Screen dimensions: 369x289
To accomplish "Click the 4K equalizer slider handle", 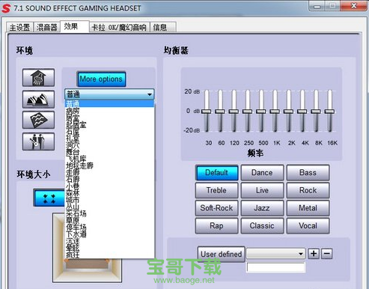I will [302, 112].
